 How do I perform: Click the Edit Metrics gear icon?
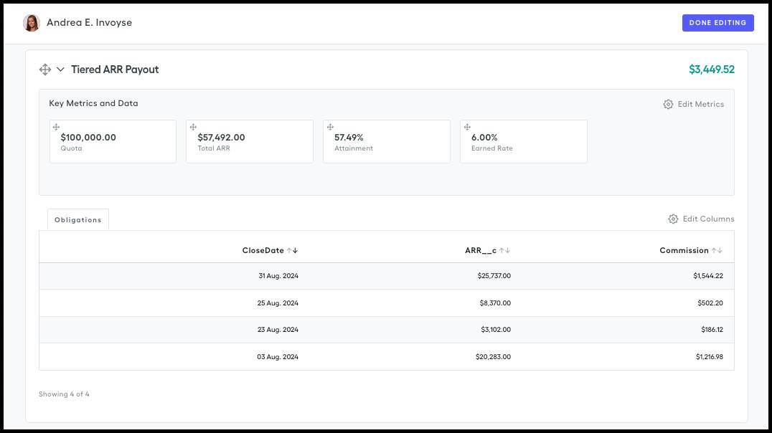668,105
